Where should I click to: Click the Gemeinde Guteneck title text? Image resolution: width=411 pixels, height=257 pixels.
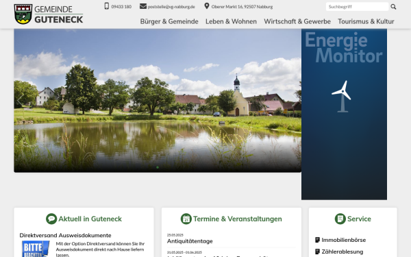tap(59, 14)
